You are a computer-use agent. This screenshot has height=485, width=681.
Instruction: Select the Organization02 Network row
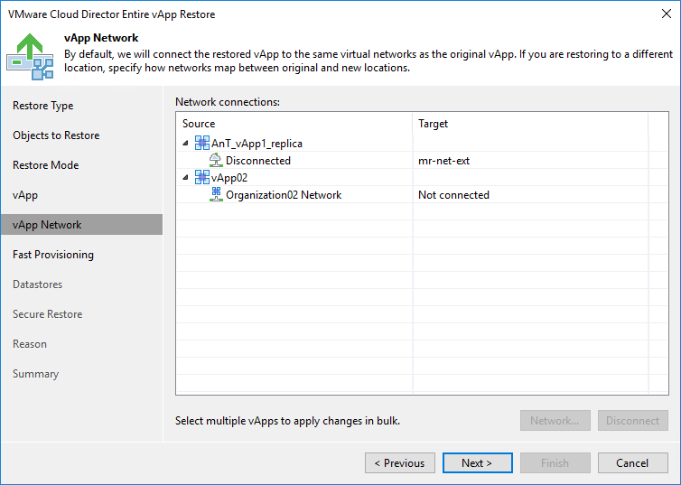[422, 194]
